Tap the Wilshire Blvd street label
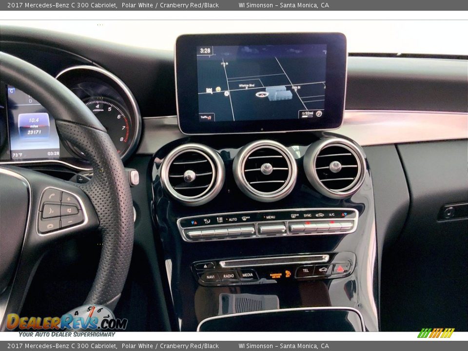Screen dimensions: 468x351 (x=247, y=85)
